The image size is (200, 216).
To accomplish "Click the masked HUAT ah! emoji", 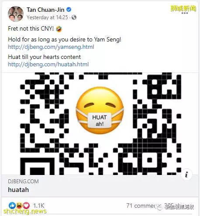I will (100, 110).
